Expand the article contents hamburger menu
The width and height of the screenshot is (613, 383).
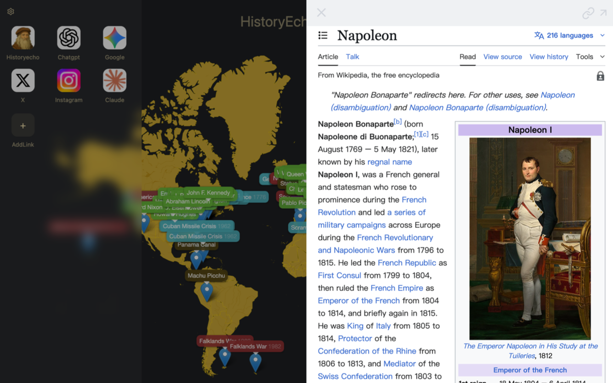point(323,35)
